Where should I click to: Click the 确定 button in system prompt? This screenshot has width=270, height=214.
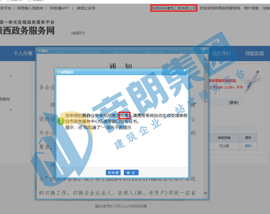[131, 172]
